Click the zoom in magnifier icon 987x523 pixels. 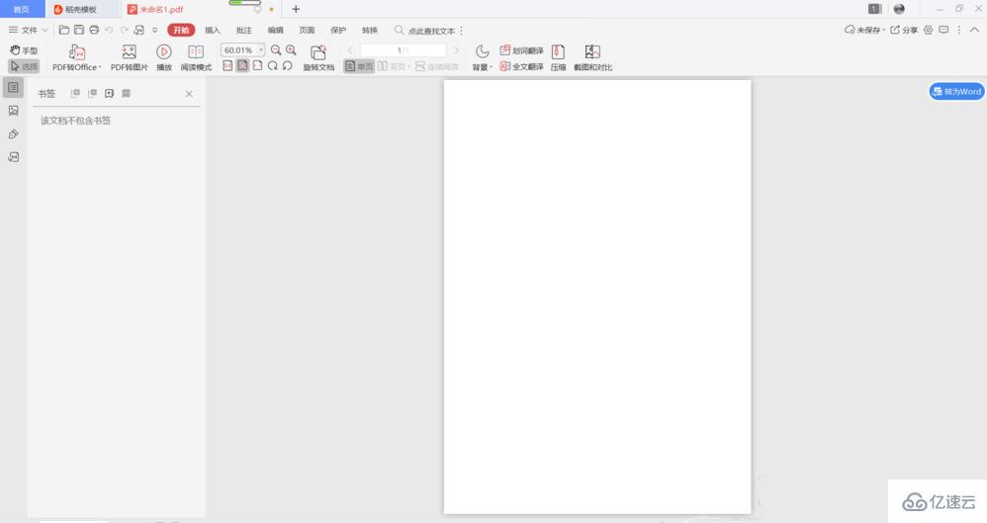click(x=292, y=50)
